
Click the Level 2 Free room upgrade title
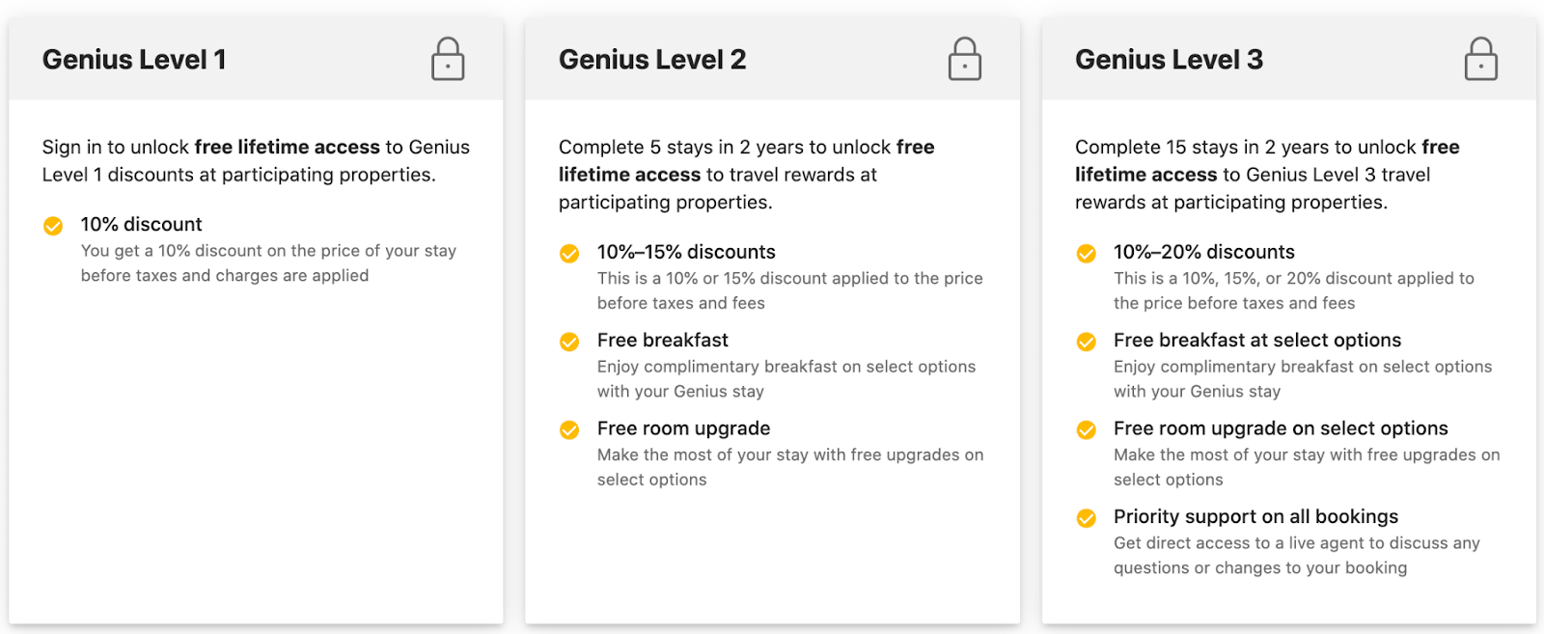[683, 428]
